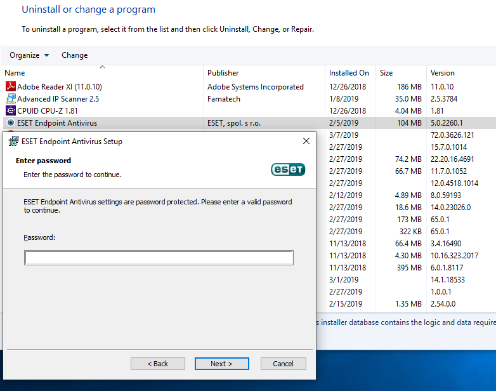Screen dimensions: 496x391
Task: Click version 8.0.59193
Action: (446, 195)
